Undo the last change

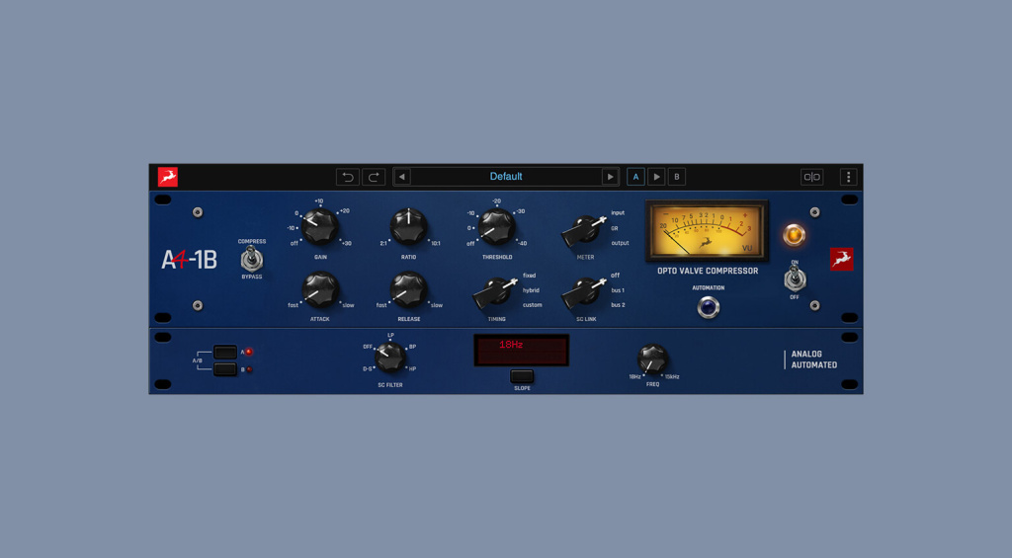347,177
